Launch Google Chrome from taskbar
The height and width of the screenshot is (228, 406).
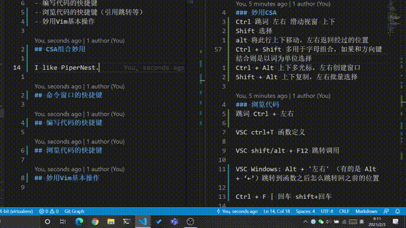(x=95, y=222)
